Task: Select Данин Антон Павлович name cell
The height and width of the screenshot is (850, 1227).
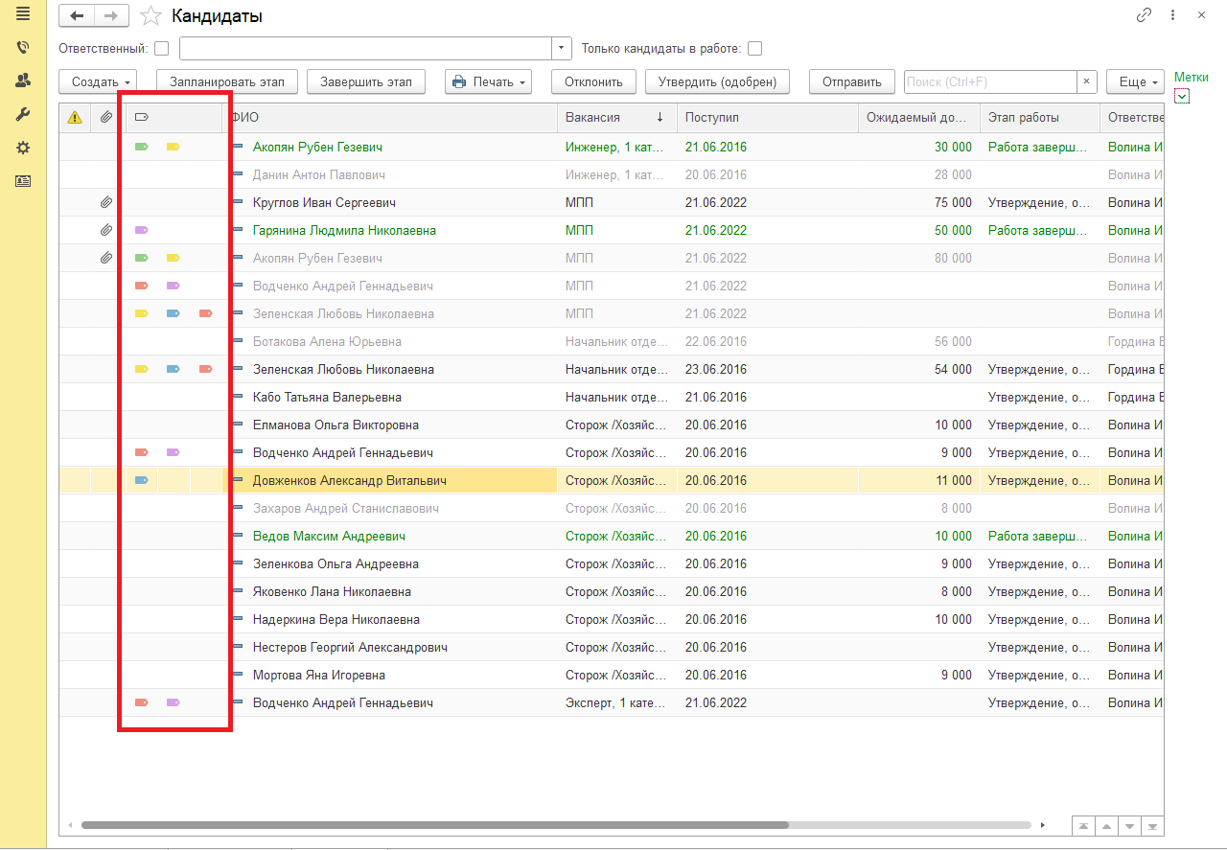Action: click(x=390, y=175)
